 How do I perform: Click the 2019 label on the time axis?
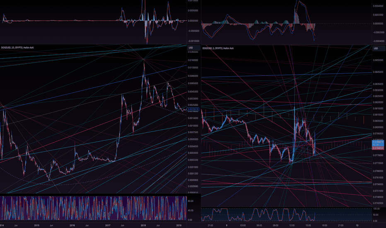(179, 225)
